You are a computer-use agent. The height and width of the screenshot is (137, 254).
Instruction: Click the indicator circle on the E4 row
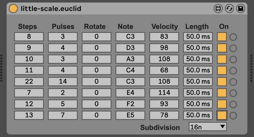233,93
